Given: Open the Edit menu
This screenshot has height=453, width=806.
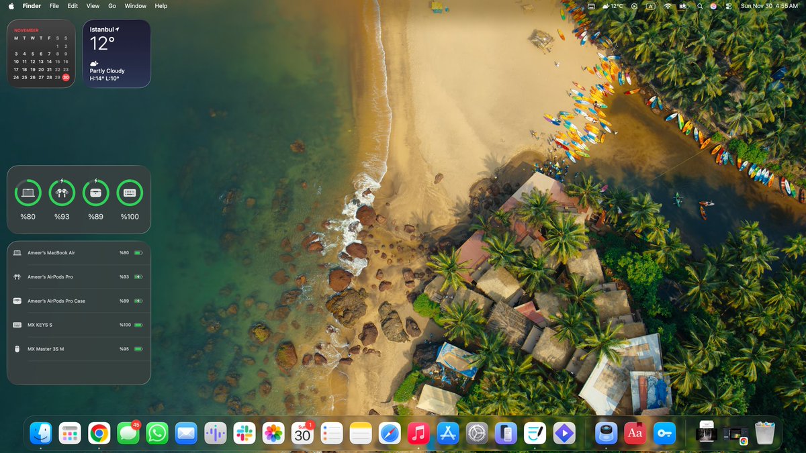Looking at the screenshot, I should [x=73, y=5].
